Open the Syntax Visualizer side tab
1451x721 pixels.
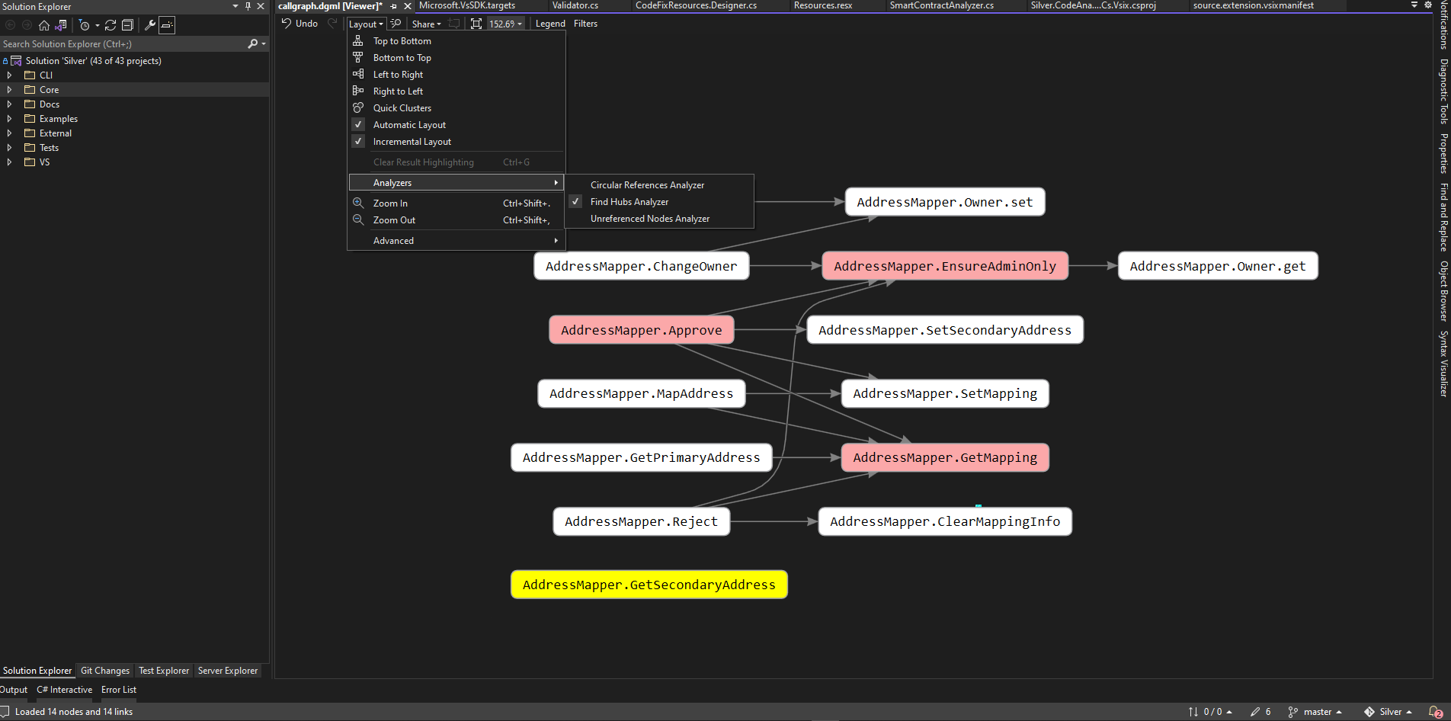(1443, 364)
